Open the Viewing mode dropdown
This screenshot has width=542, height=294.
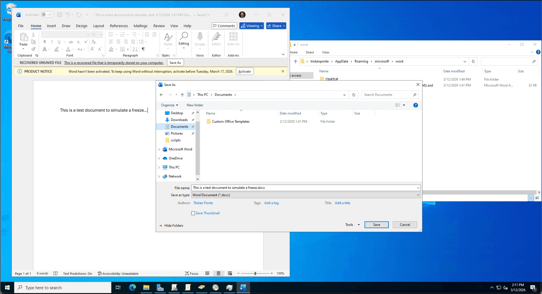tap(252, 26)
